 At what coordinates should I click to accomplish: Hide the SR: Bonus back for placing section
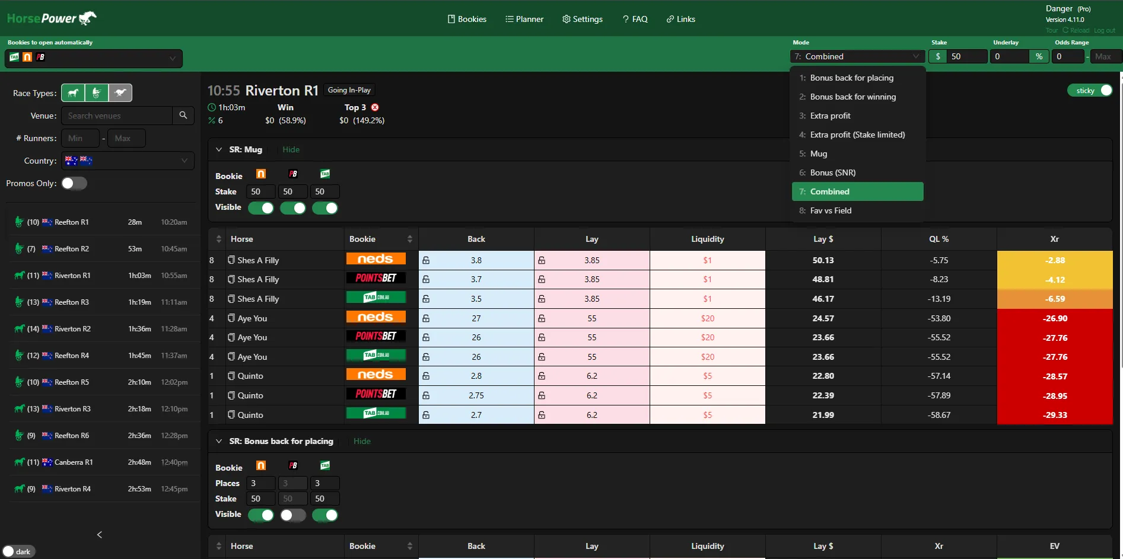click(x=362, y=441)
